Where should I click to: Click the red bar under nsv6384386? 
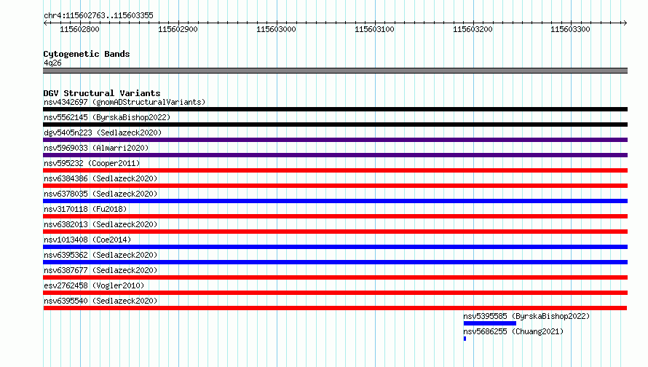pyautogui.click(x=335, y=186)
